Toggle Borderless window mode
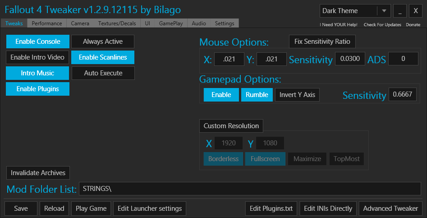427x218 pixels. [223, 159]
